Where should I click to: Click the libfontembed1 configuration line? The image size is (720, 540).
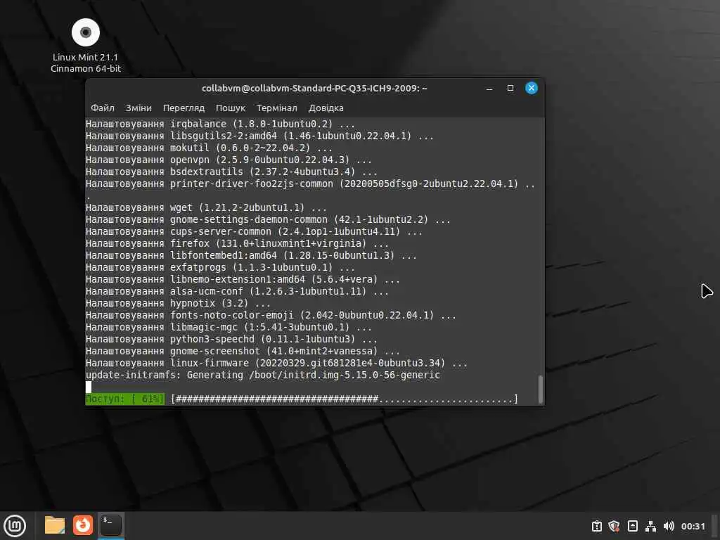pos(251,255)
